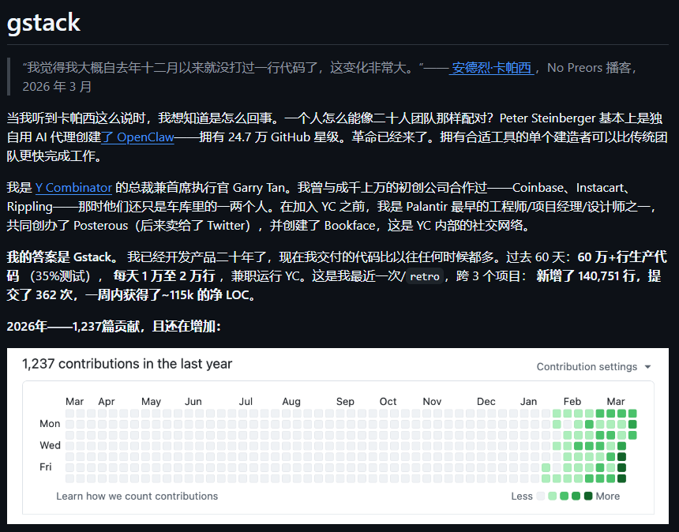Click the caret arrow beside Contribution settings
This screenshot has height=532, width=679.
(648, 367)
